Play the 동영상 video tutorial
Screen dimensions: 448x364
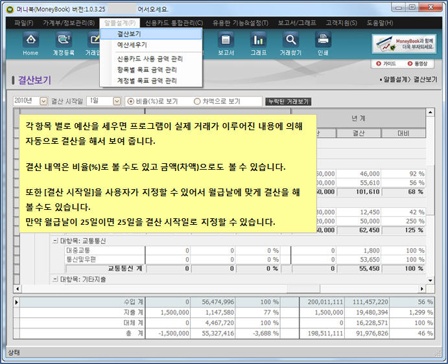[418, 64]
